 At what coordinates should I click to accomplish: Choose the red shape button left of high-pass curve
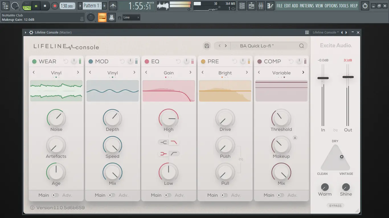pos(163,154)
